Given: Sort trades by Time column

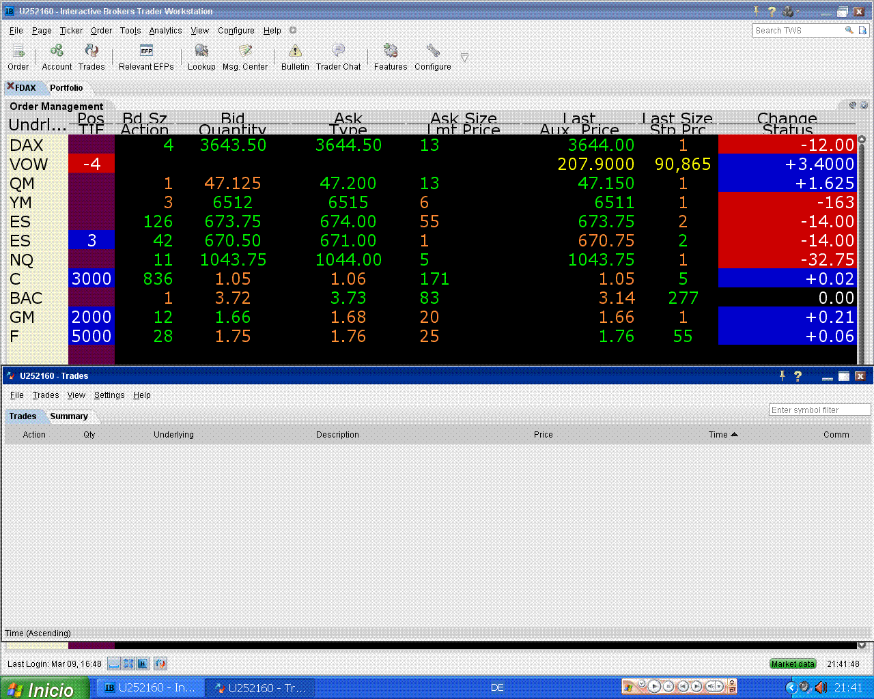Looking at the screenshot, I should pyautogui.click(x=722, y=434).
